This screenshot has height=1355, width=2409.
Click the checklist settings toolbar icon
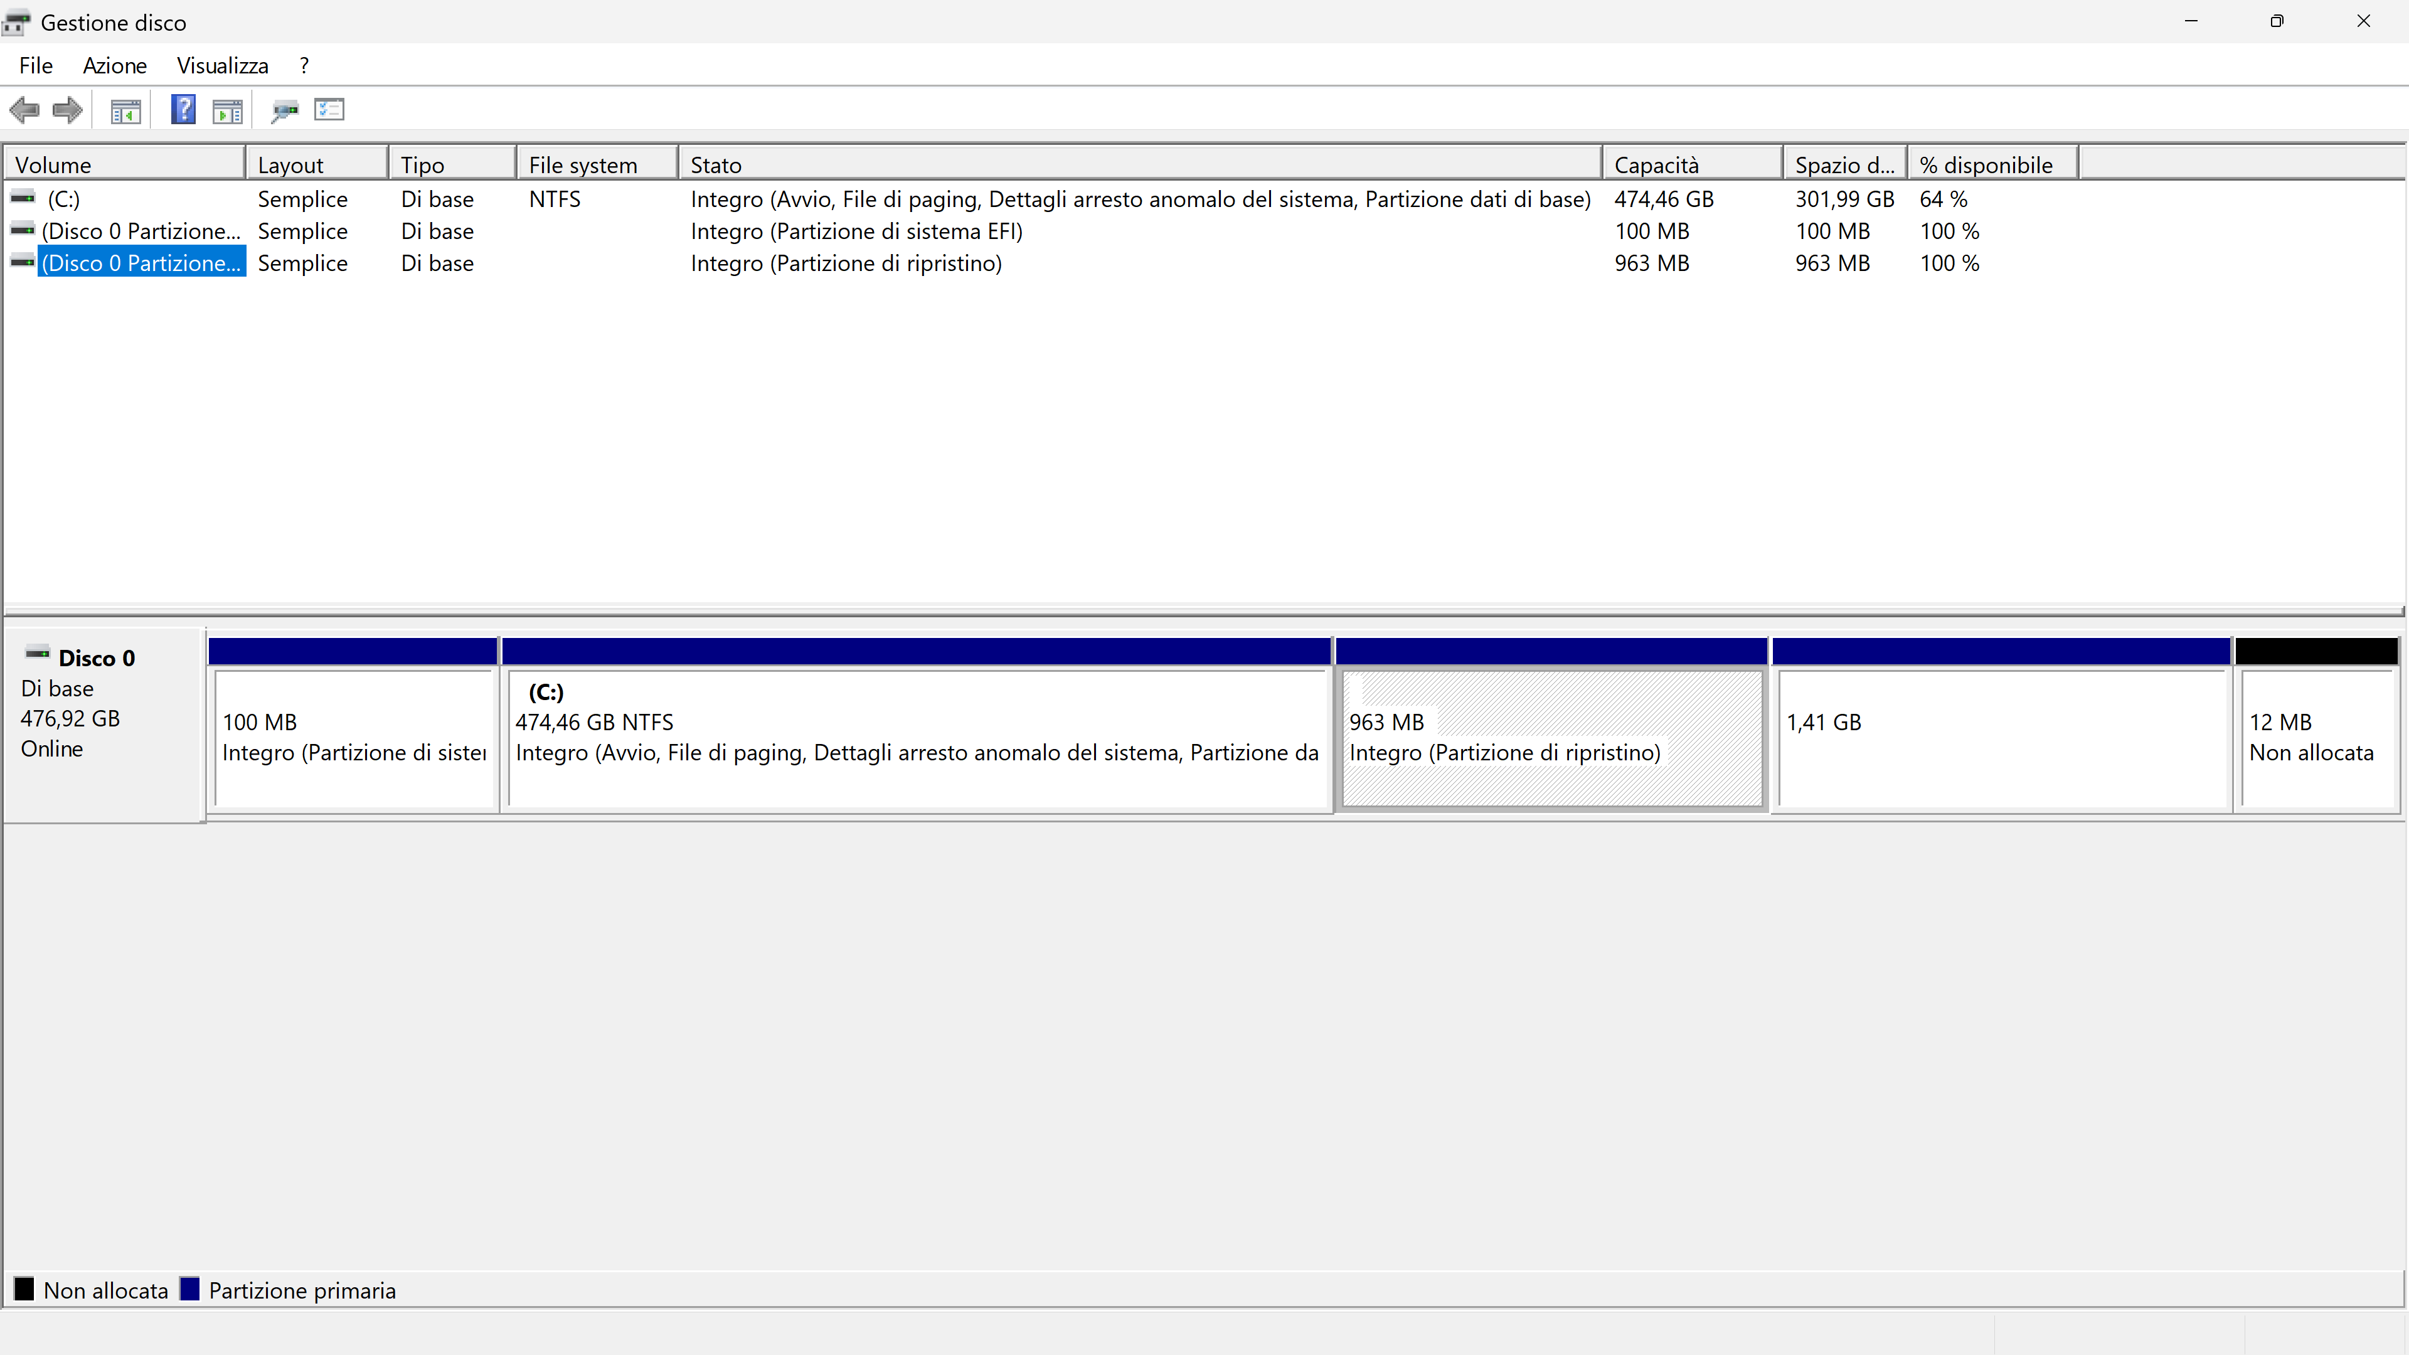329,109
